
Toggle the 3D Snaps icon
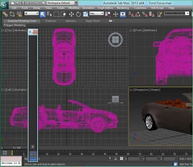click(x=131, y=14)
